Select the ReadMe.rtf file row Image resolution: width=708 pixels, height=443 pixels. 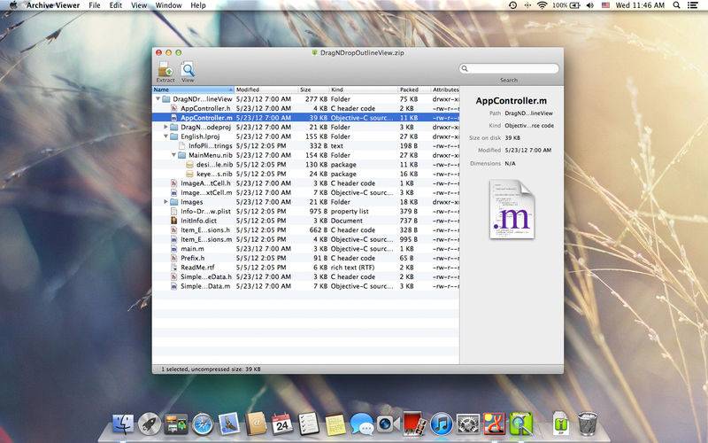(305, 268)
